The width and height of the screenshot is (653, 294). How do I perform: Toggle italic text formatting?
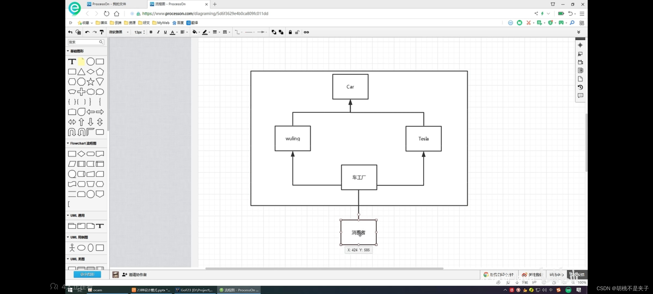click(x=158, y=32)
